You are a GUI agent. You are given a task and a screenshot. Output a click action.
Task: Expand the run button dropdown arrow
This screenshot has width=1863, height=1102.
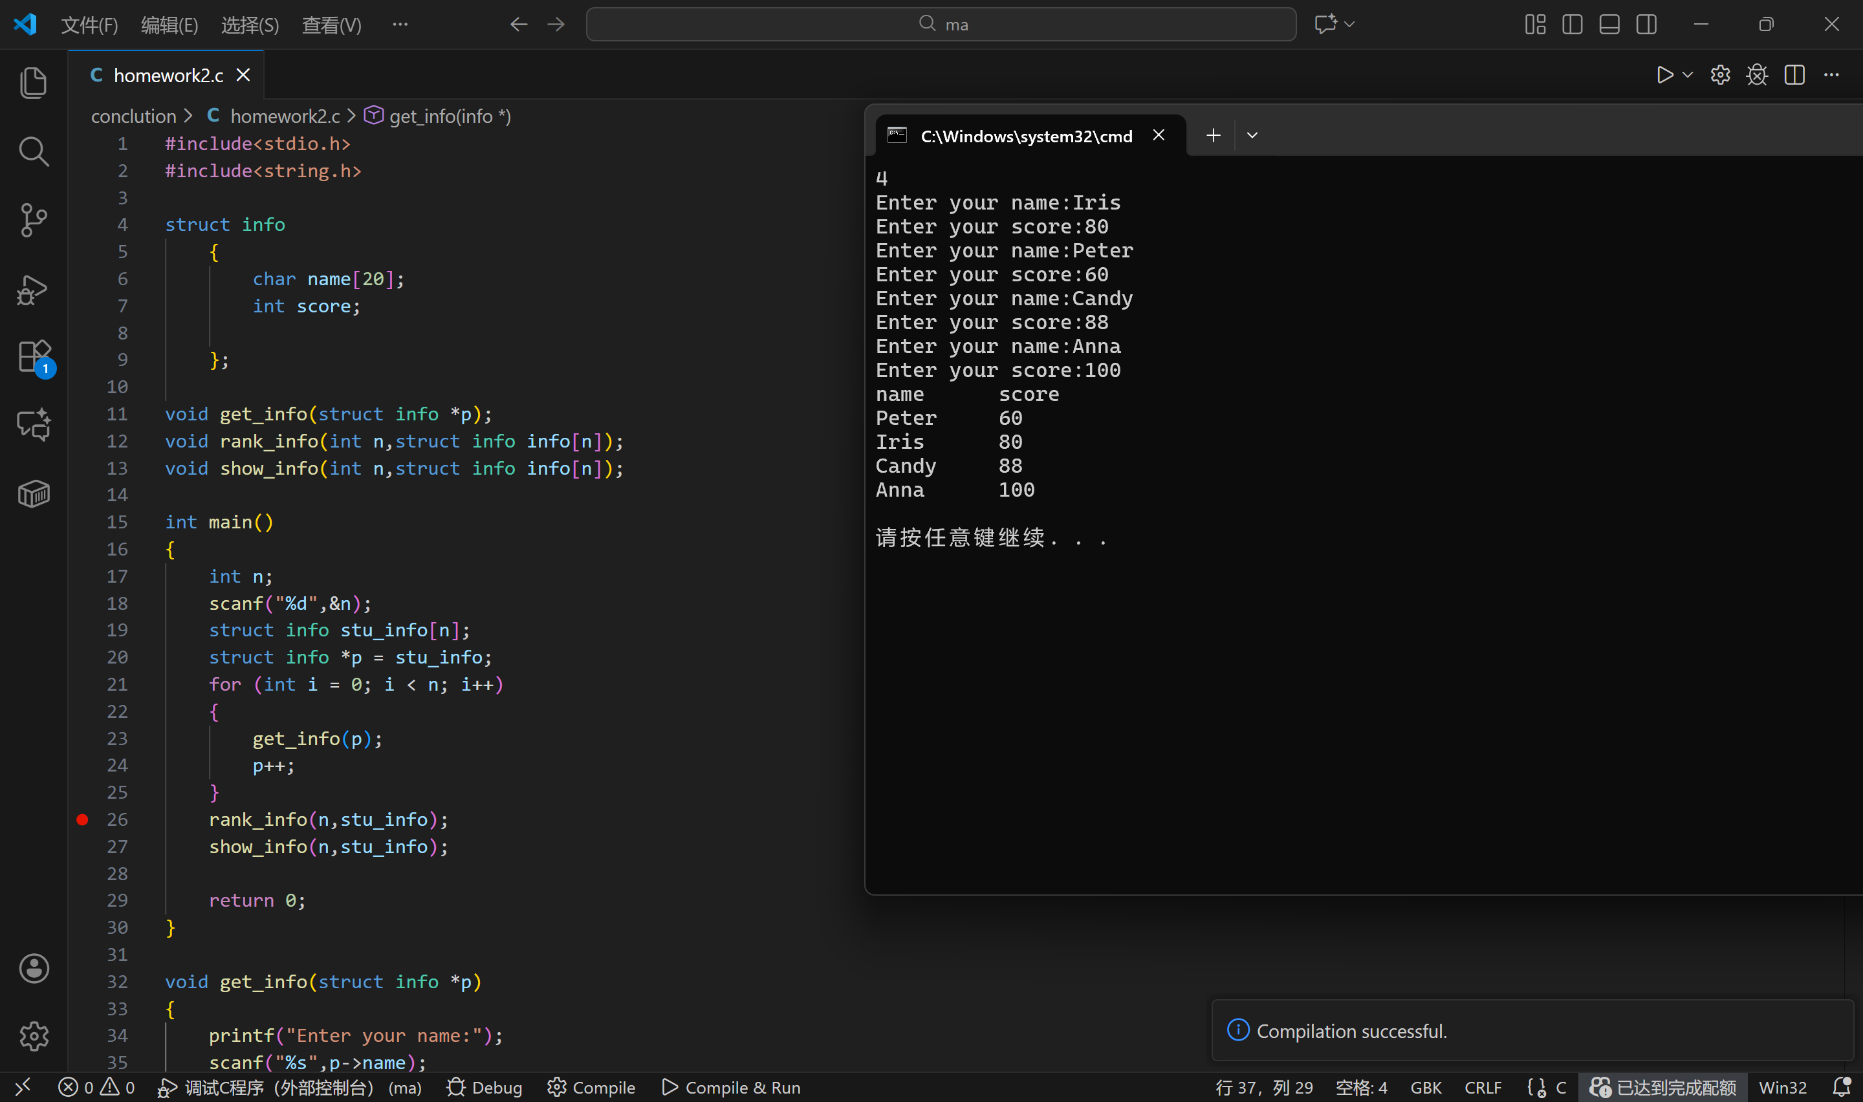pyautogui.click(x=1688, y=75)
